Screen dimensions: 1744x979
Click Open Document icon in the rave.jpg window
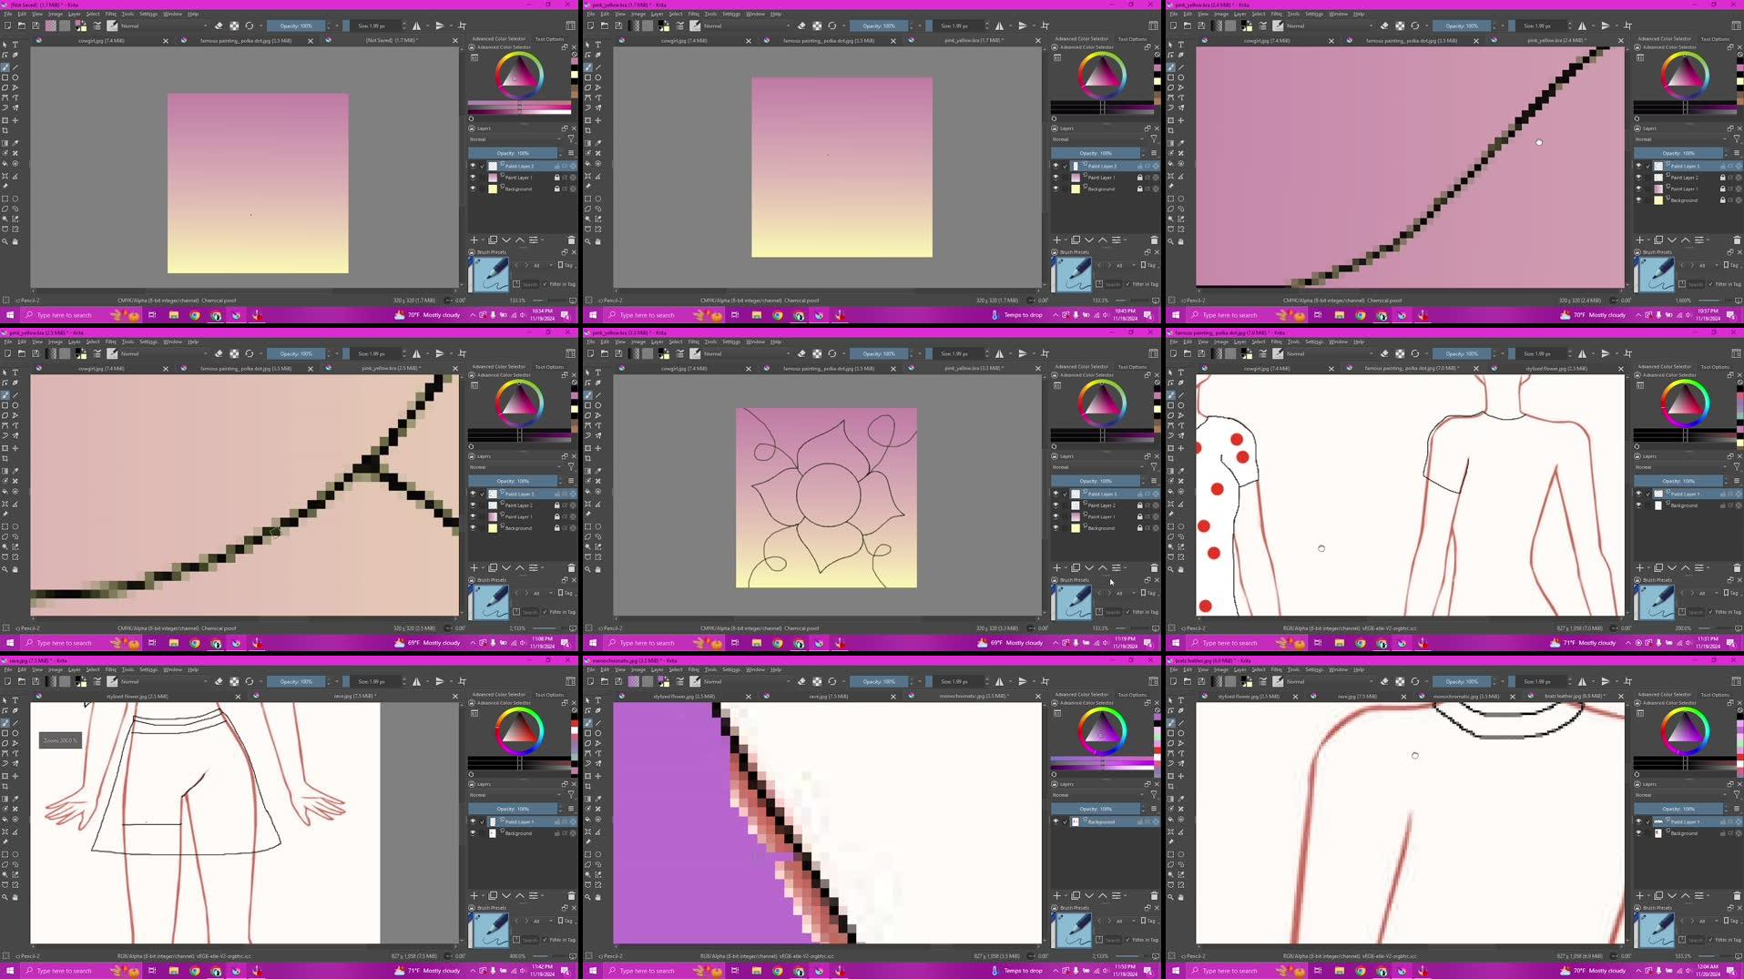tap(22, 681)
